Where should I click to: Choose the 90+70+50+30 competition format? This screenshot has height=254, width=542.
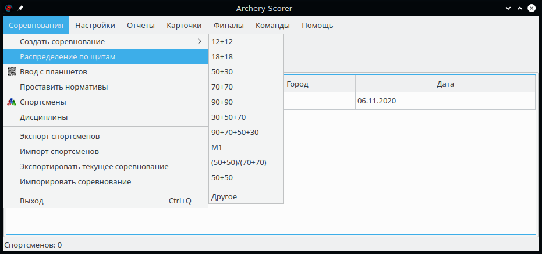235,133
